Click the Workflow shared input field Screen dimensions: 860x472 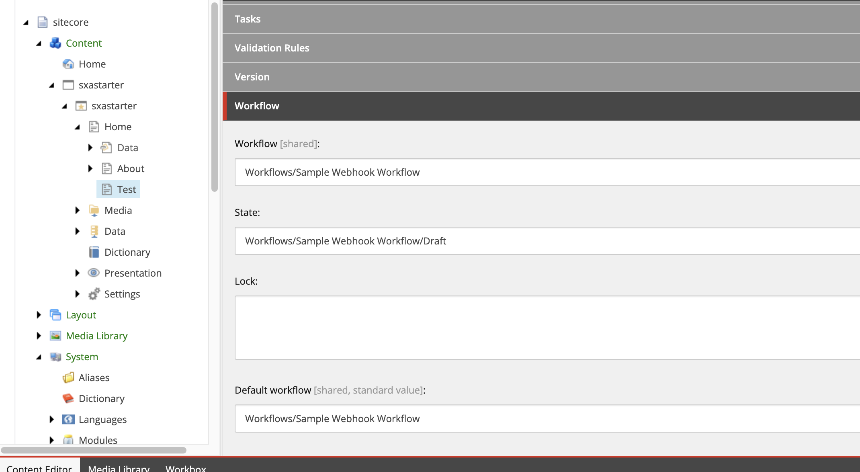547,172
